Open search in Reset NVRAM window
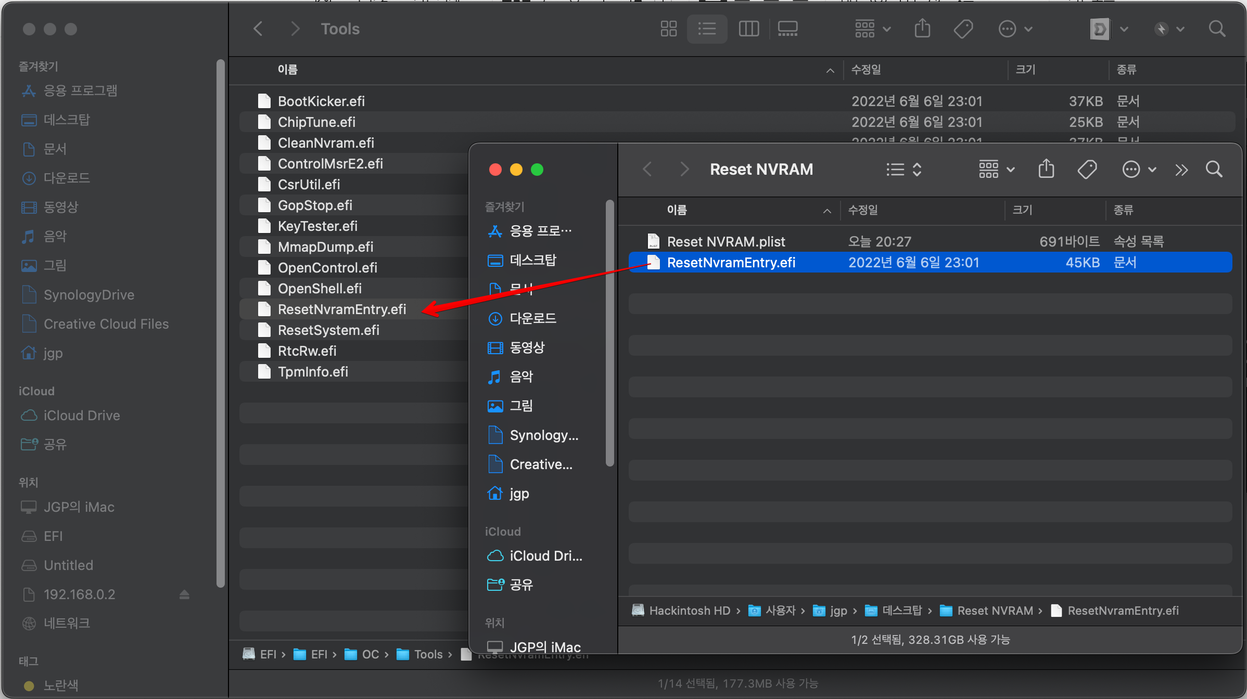 1214,170
